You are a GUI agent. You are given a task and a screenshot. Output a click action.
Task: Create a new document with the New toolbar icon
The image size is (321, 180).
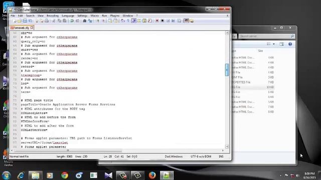(x=14, y=21)
